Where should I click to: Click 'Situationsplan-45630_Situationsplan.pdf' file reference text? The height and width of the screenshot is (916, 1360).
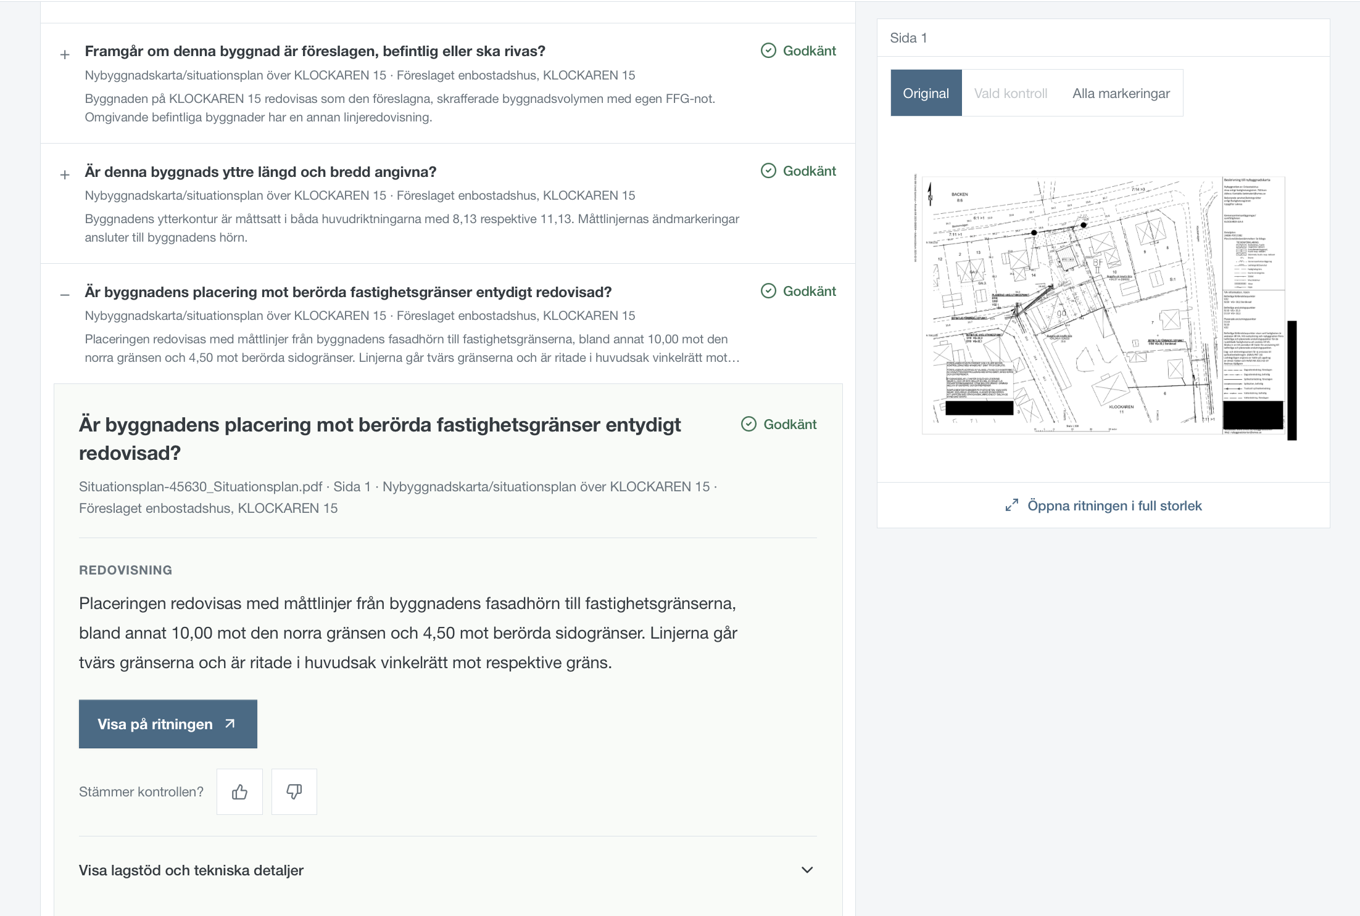pos(201,486)
